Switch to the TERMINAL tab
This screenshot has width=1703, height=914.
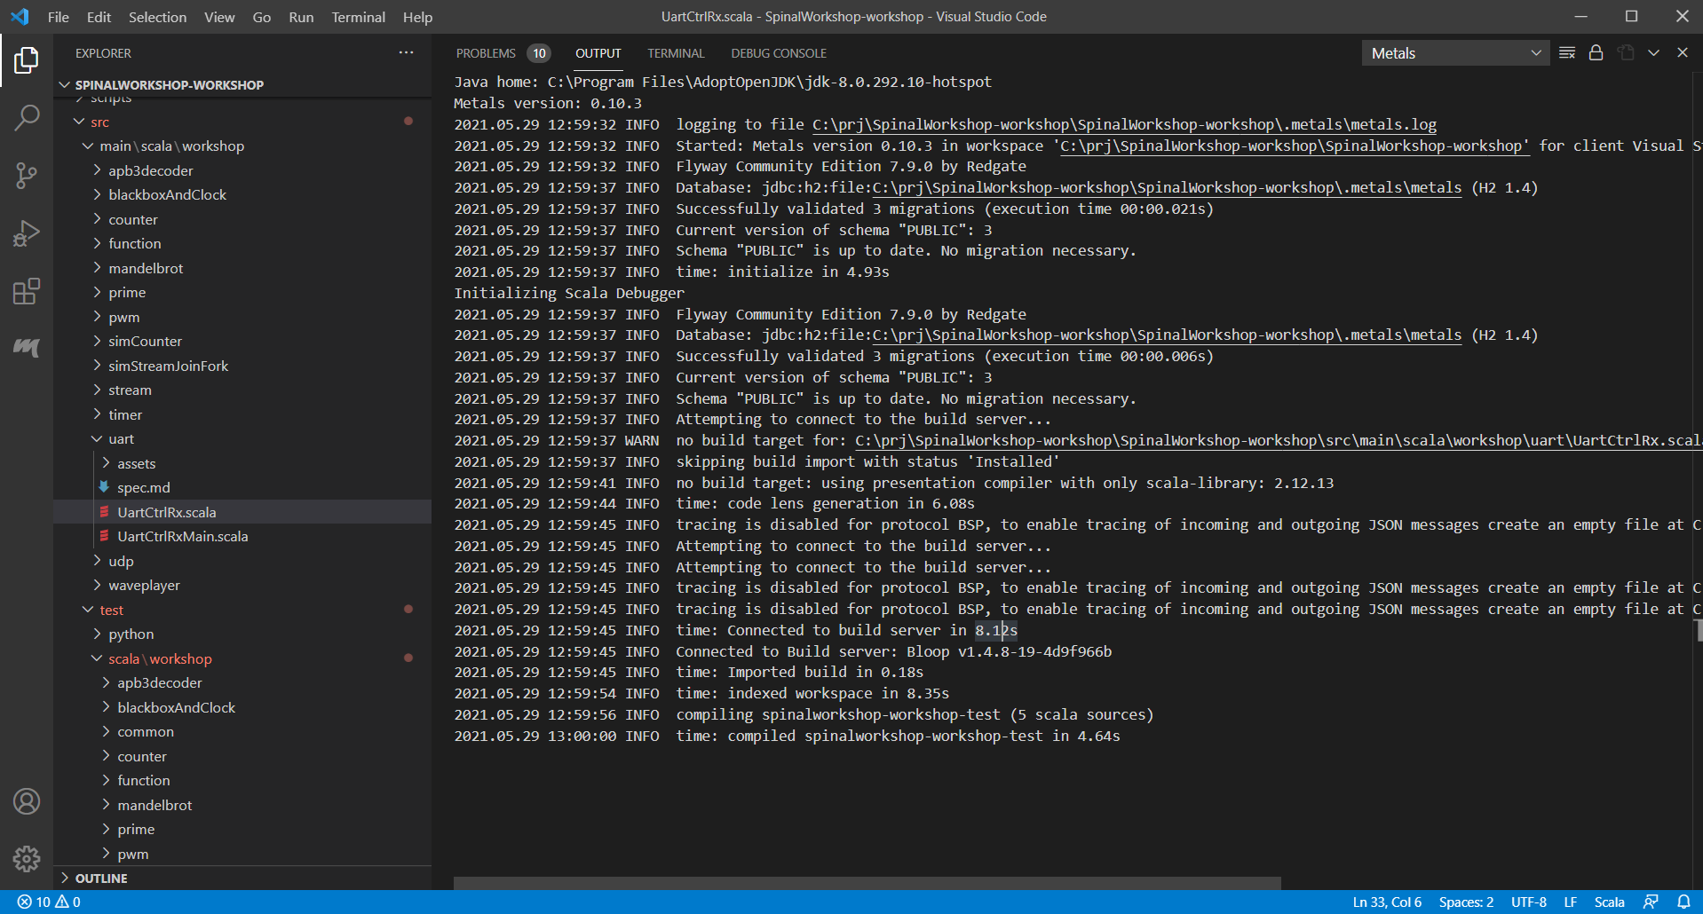pyautogui.click(x=675, y=53)
